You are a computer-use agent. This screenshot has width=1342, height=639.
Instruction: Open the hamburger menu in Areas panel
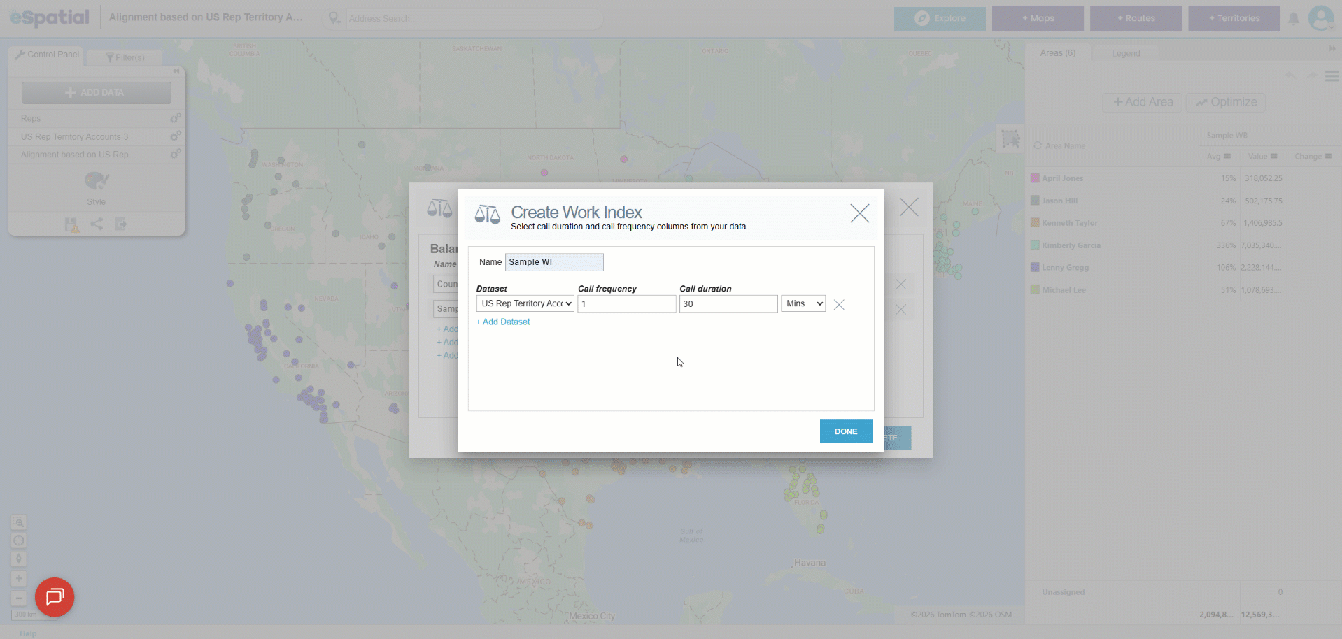click(1332, 76)
